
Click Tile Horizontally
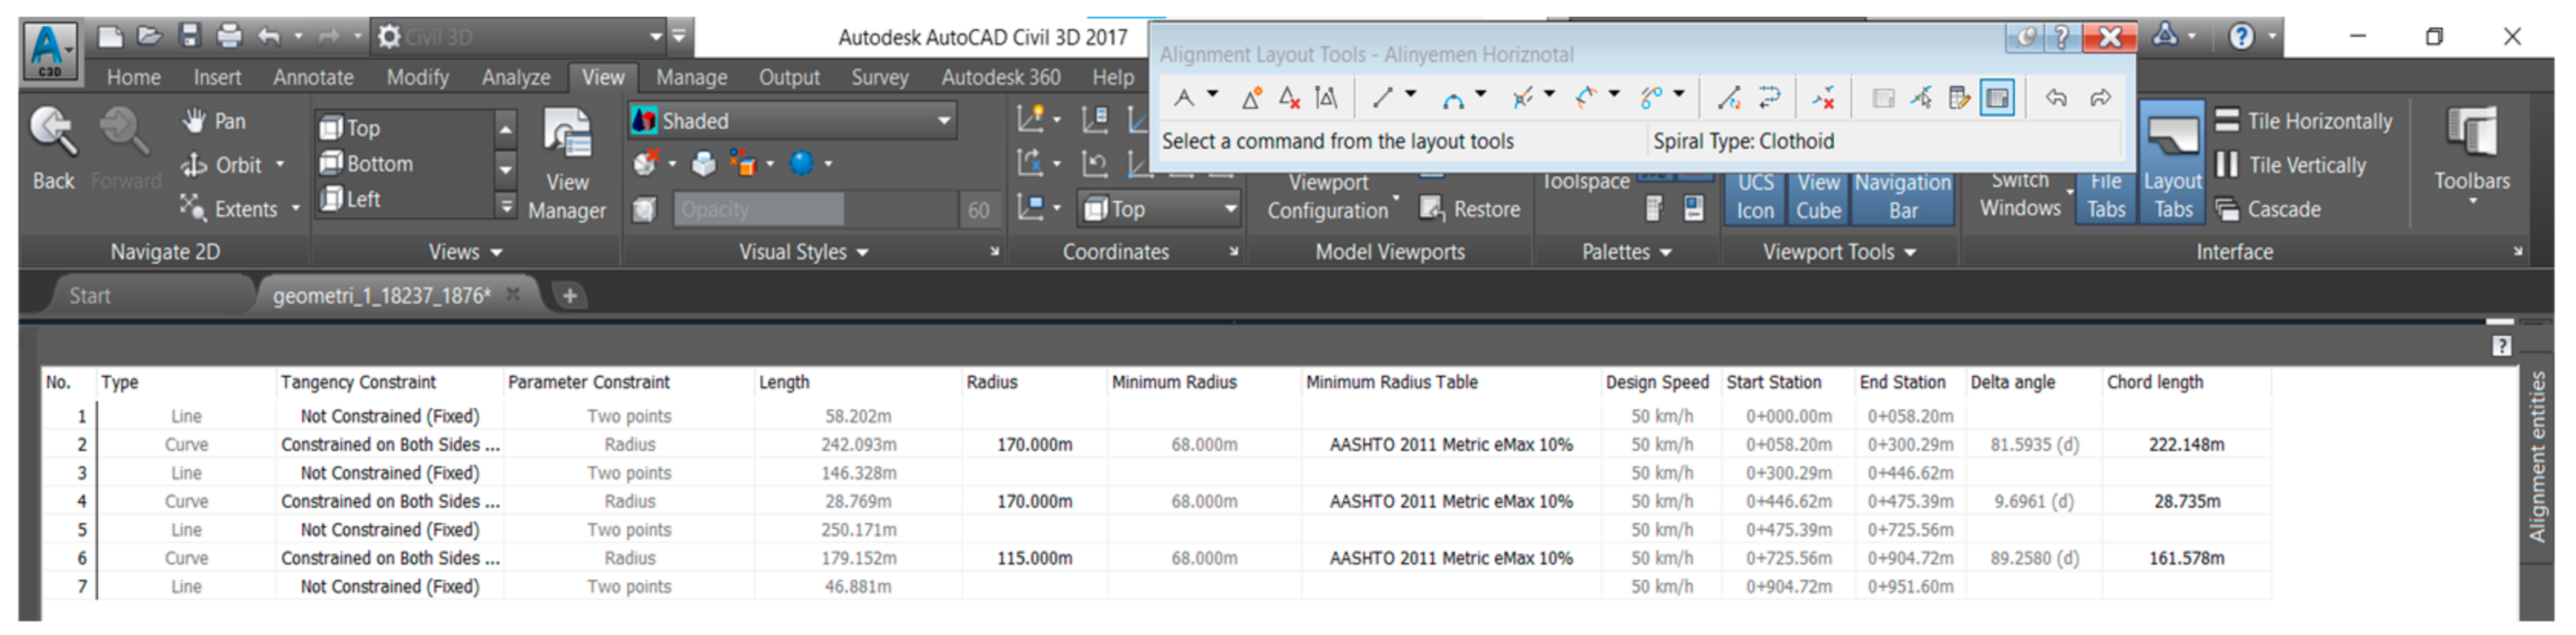(x=2305, y=121)
